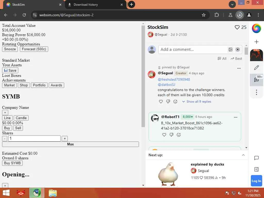Click the Forecast (500c) button

pyautogui.click(x=34, y=49)
